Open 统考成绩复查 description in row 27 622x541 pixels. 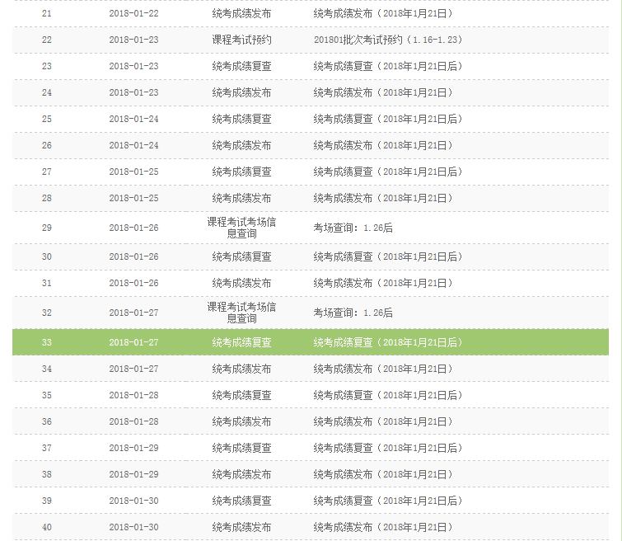pyautogui.click(x=387, y=172)
